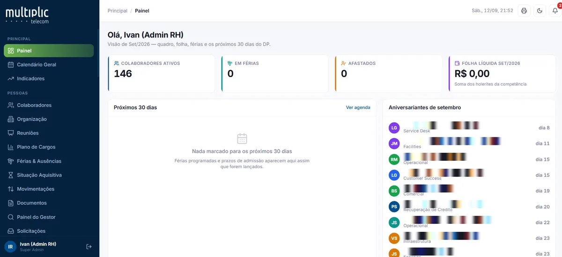
Task: Click the 'dia 20' birthday date
Action: [x=542, y=207]
